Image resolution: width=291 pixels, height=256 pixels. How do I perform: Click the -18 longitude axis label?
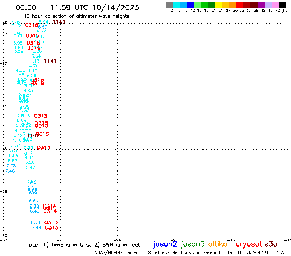coord(231,240)
